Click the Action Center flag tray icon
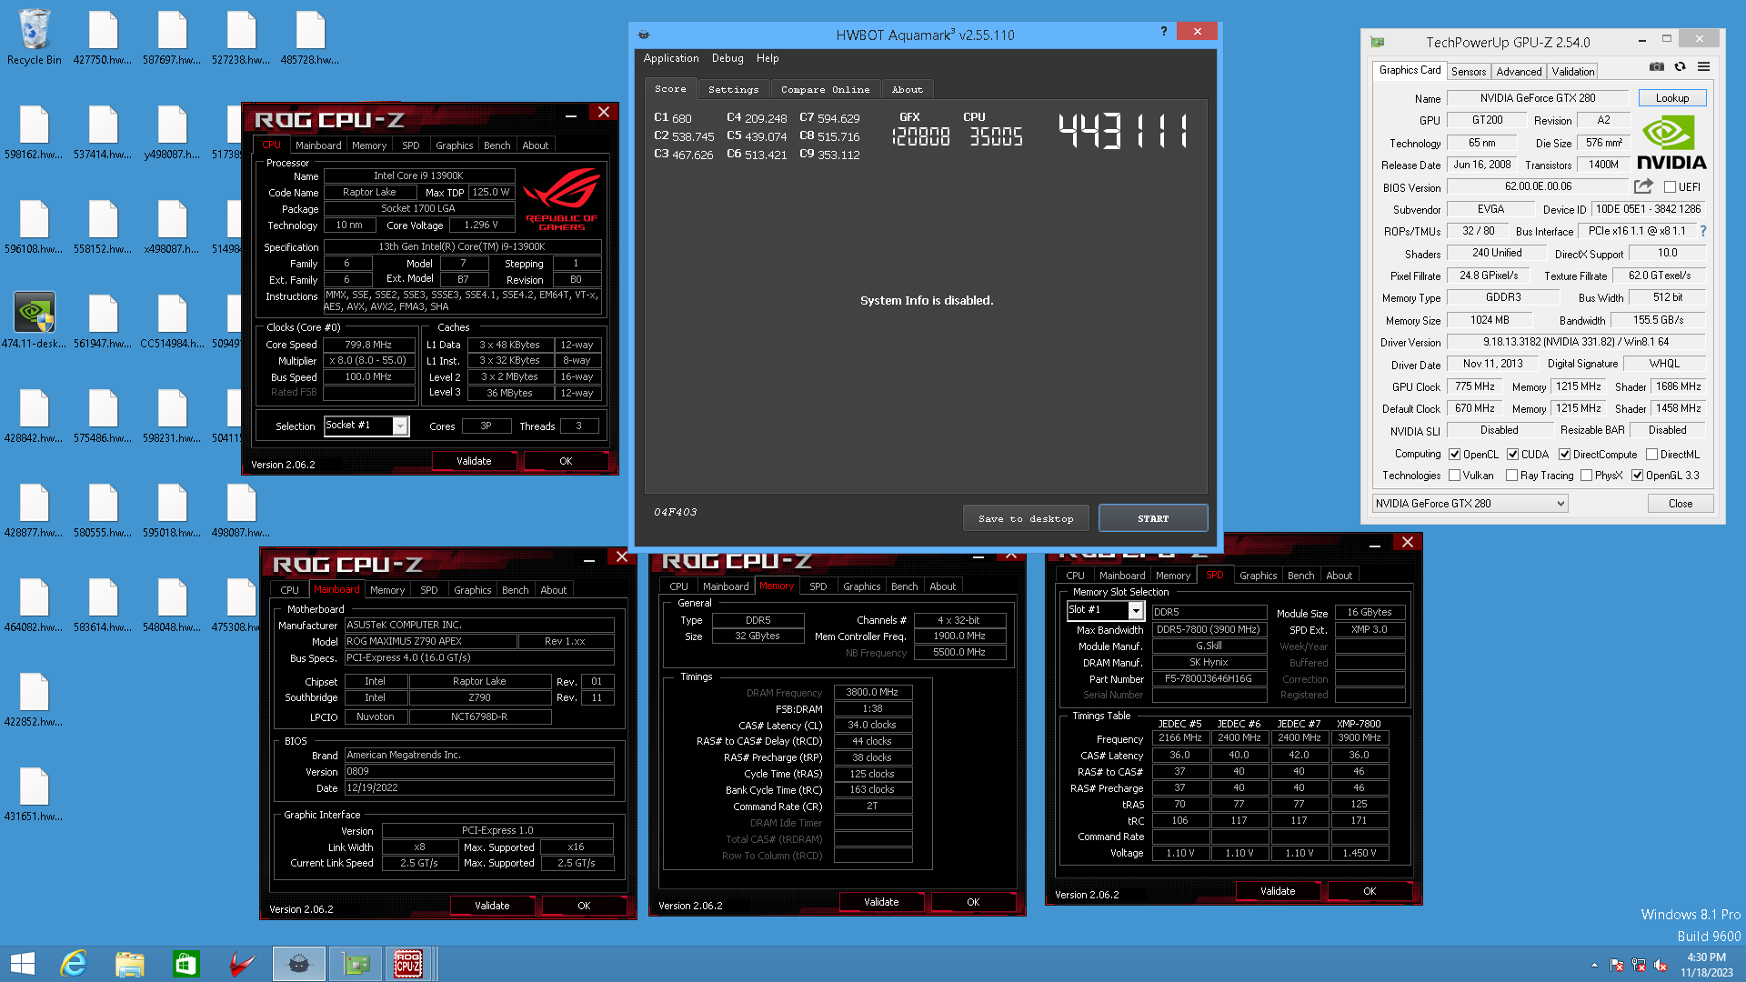This screenshot has width=1746, height=982. click(x=1616, y=965)
